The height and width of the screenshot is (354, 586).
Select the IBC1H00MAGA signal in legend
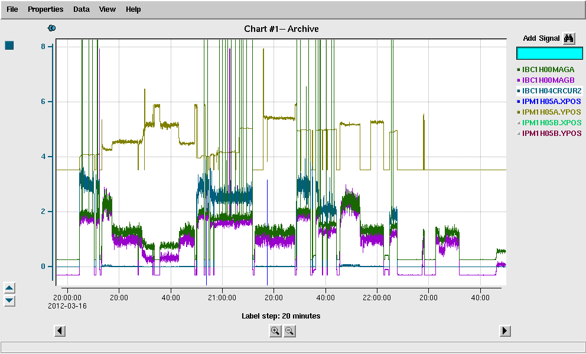tap(548, 70)
